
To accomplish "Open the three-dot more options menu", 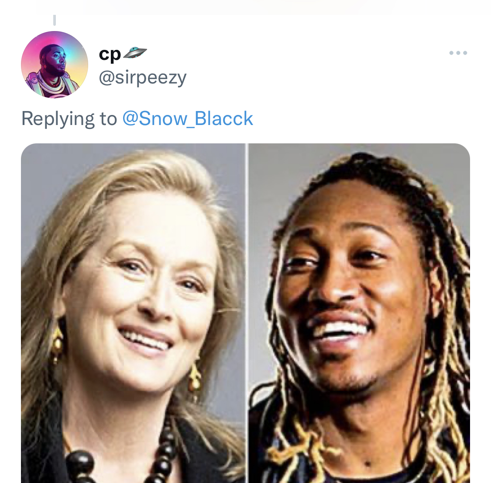I will click(458, 53).
